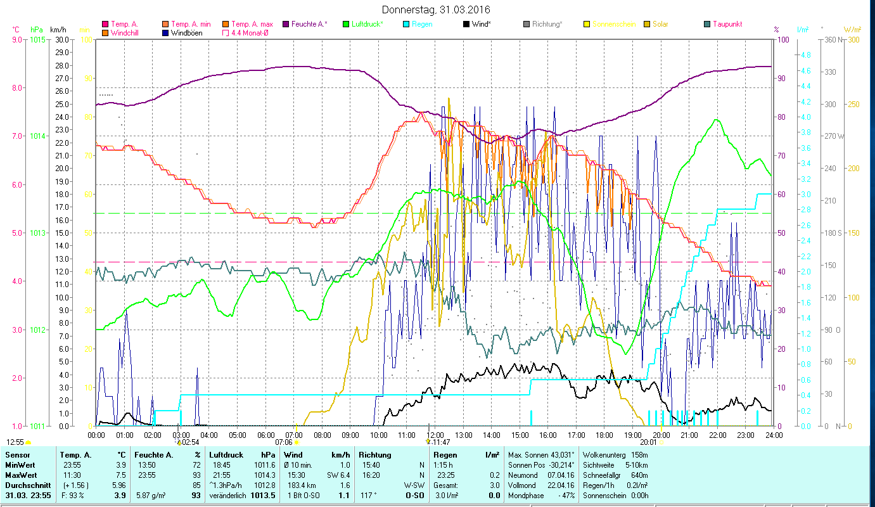Select the gray Richtung* legend entry
Screen dimensions: 875x507
(543, 24)
